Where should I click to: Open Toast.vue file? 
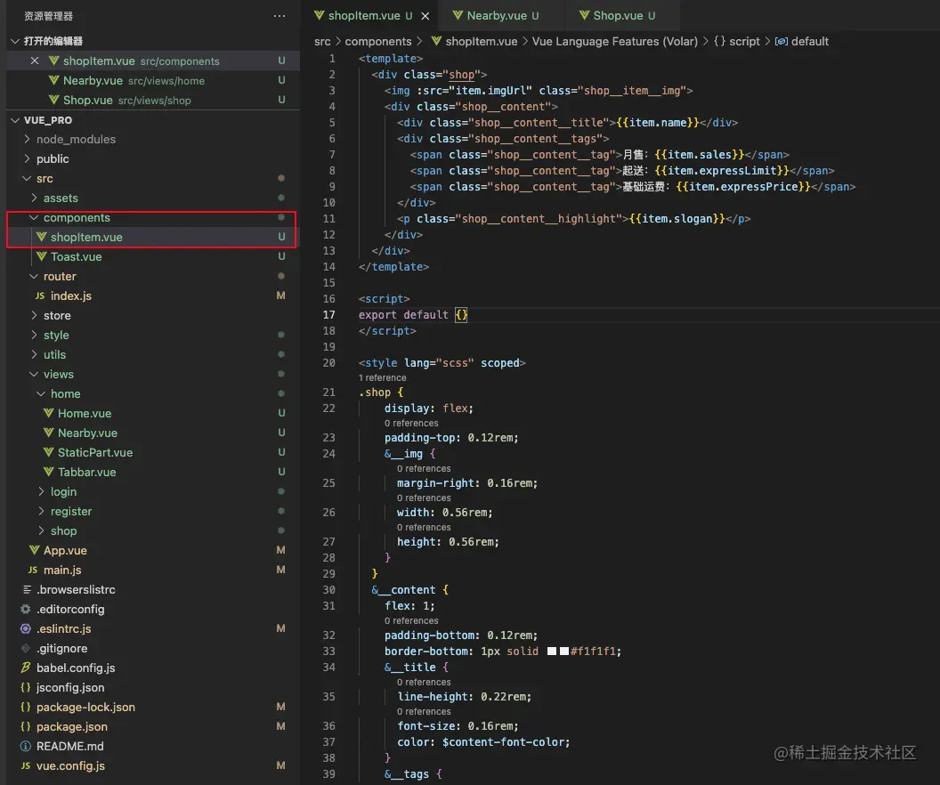[153, 256]
